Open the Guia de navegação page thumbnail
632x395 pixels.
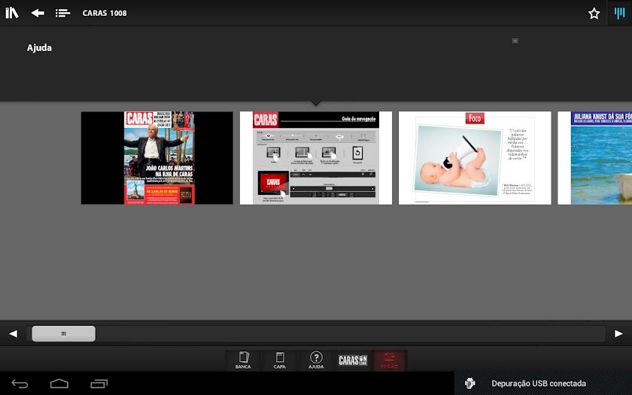(x=315, y=158)
